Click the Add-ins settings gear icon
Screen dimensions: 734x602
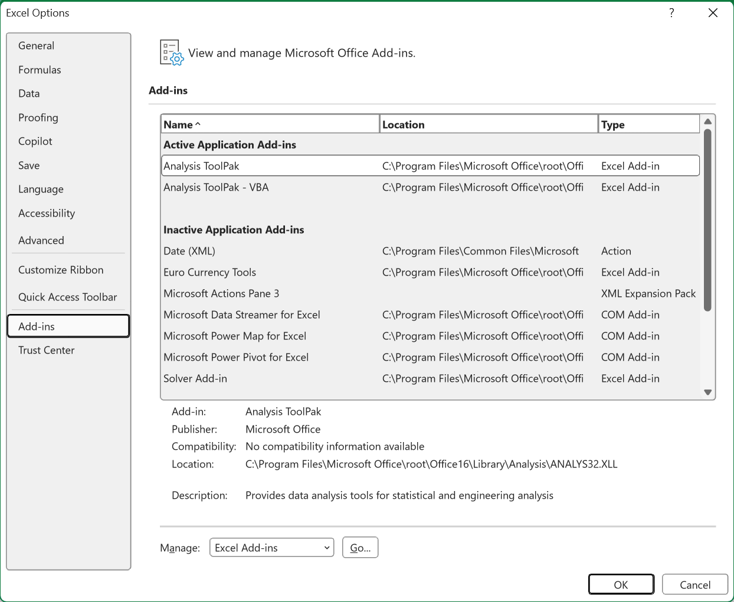172,53
